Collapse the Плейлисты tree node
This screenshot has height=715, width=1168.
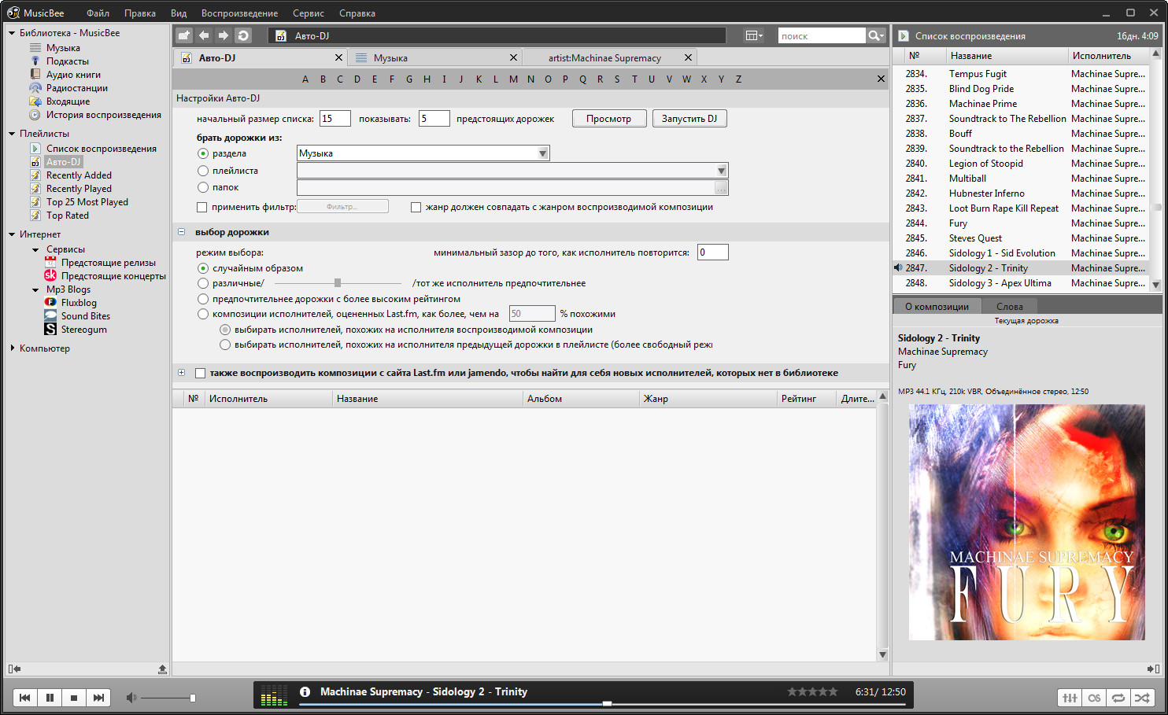point(12,134)
